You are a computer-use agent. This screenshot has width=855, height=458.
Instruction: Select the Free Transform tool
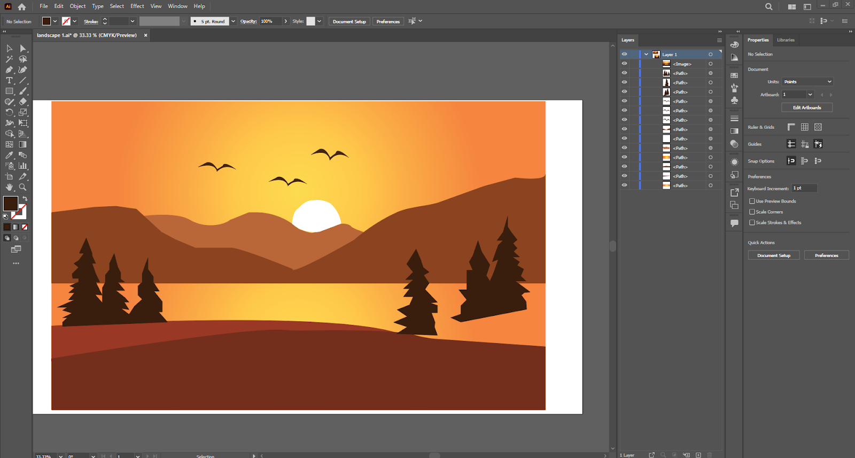pyautogui.click(x=23, y=123)
